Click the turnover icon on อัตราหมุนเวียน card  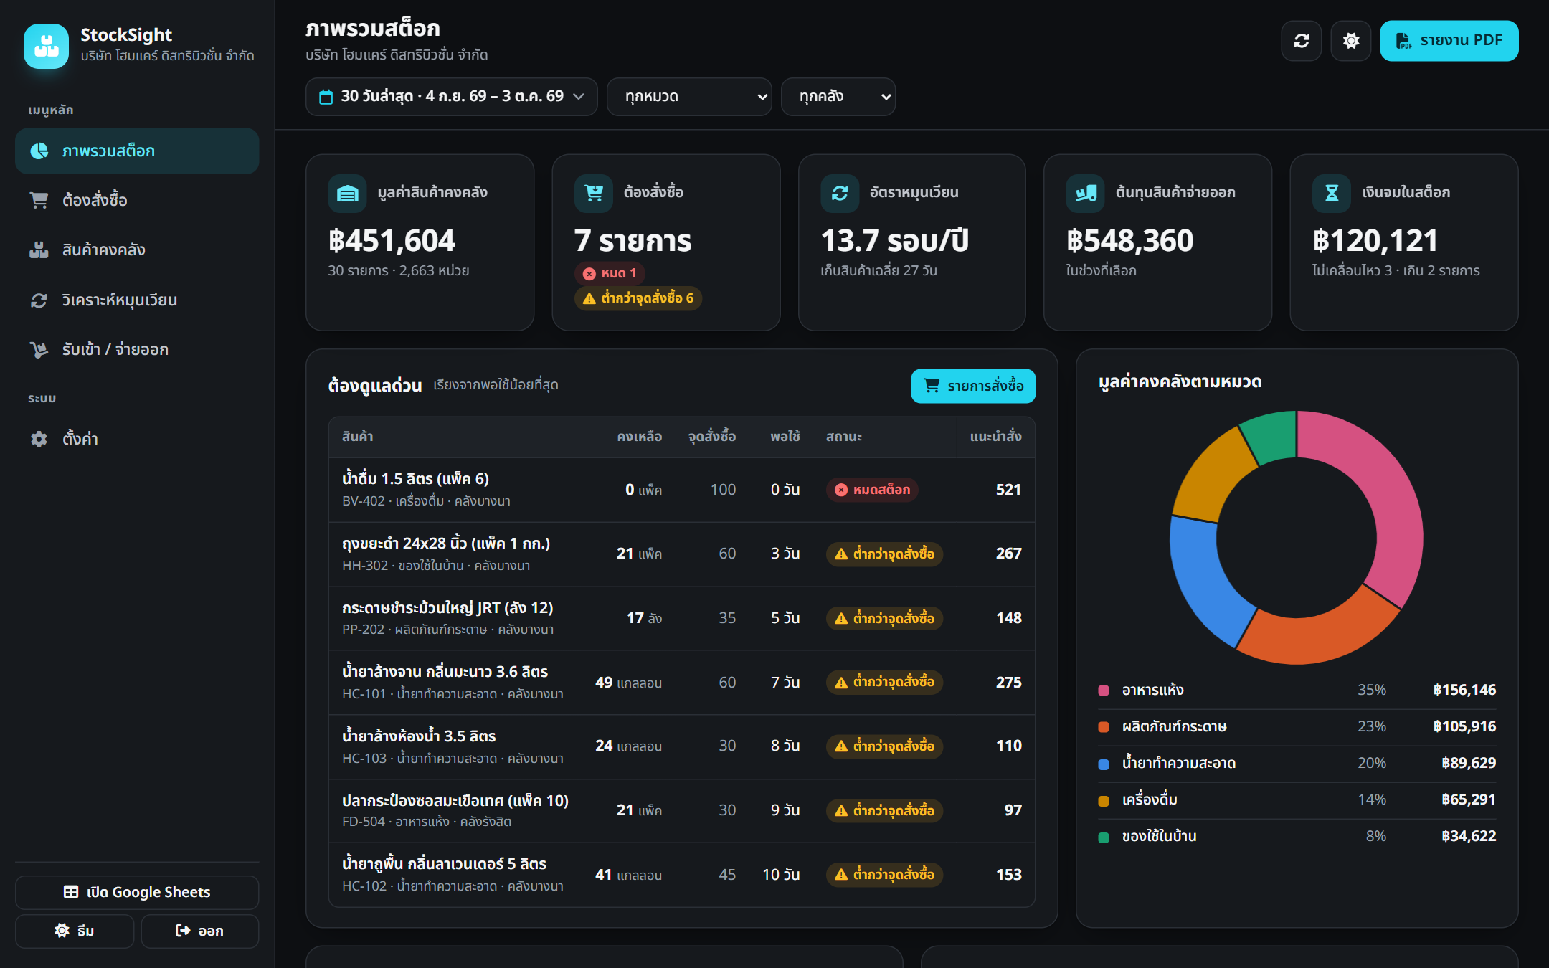point(840,193)
